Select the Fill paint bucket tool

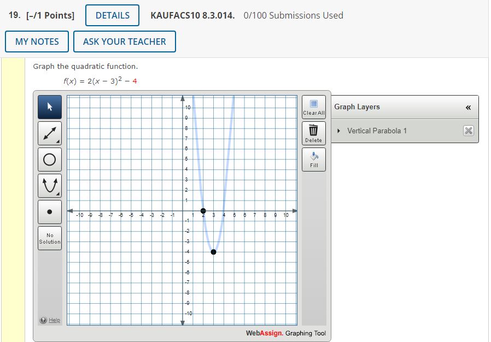pos(313,158)
